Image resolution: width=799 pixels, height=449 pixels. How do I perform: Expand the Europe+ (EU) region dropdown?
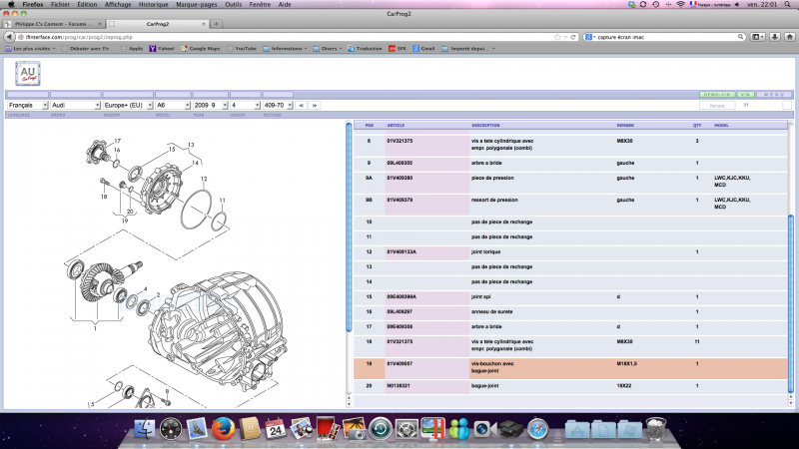(x=127, y=104)
